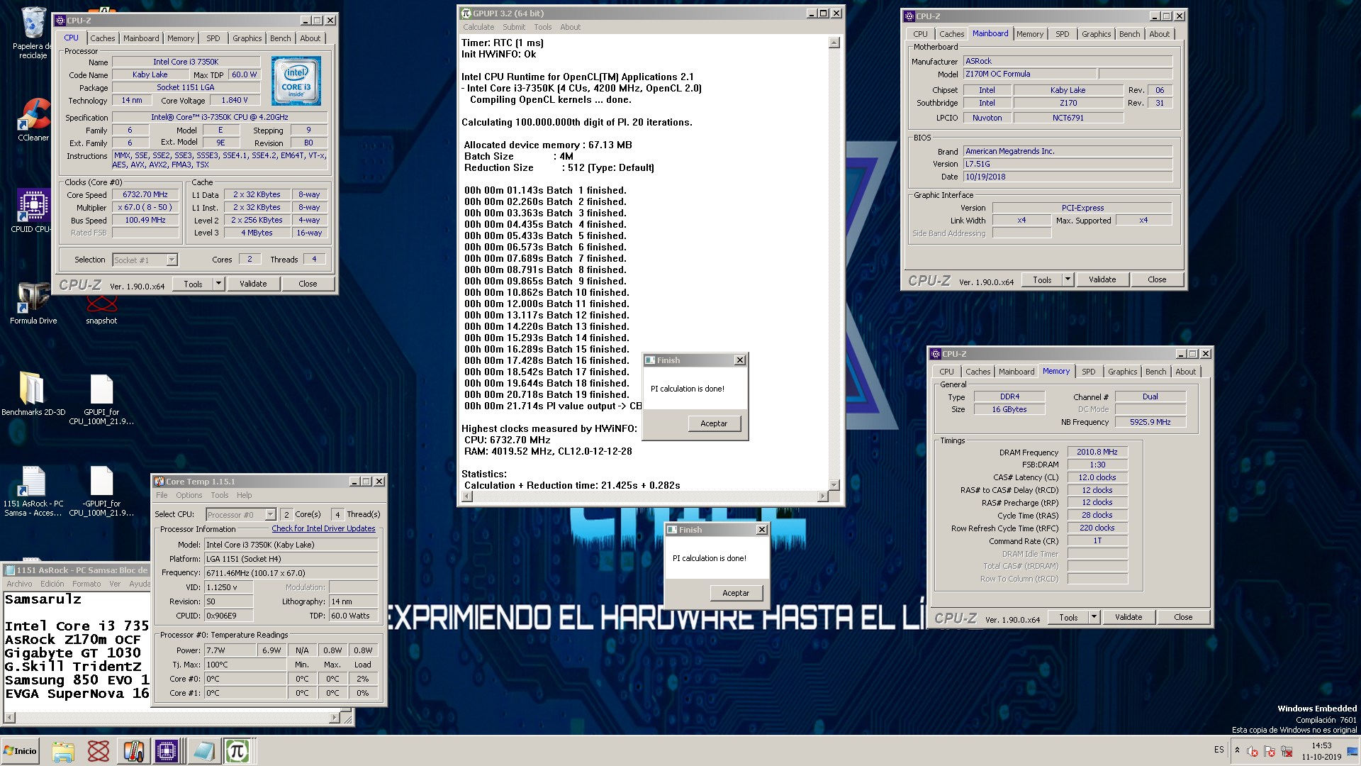Click the DRAM Frequency 2010.8 MHz value
The width and height of the screenshot is (1361, 766).
[x=1097, y=452]
